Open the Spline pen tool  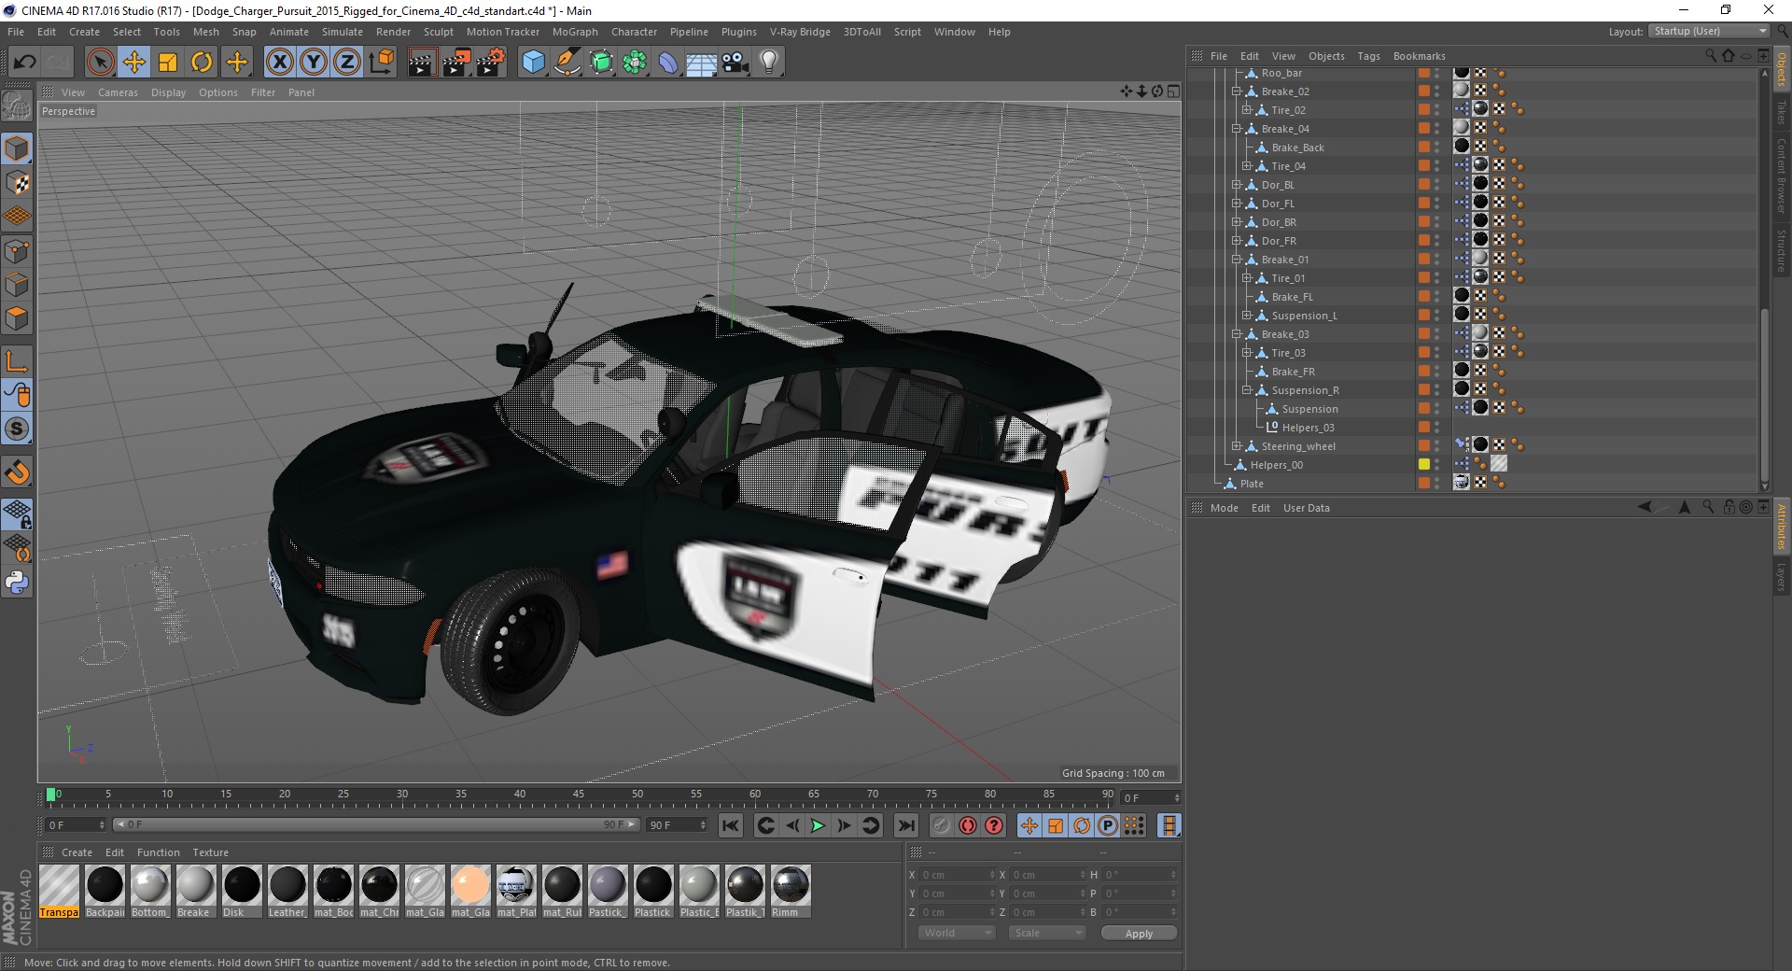click(x=567, y=63)
